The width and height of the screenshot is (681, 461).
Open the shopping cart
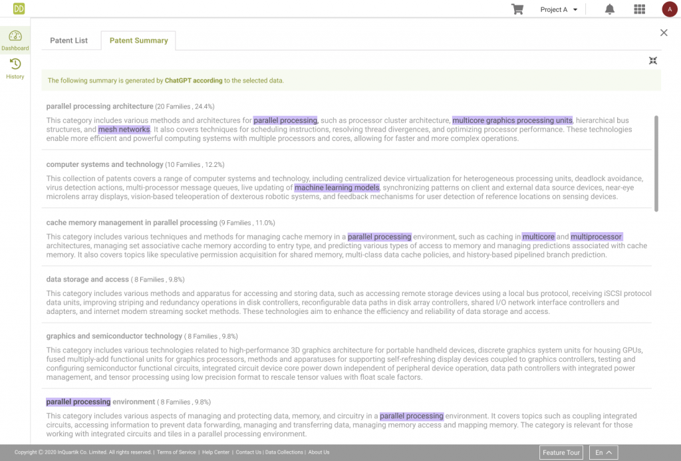pos(517,9)
